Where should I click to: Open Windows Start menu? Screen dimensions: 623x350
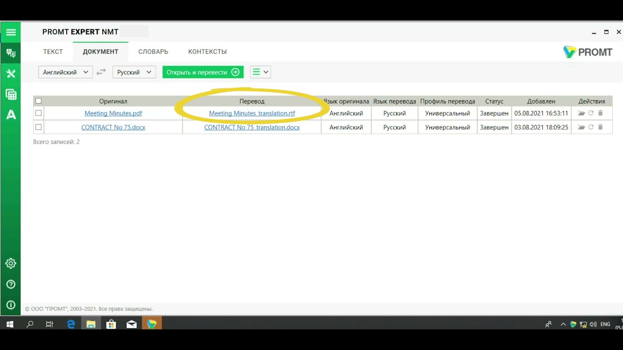[x=10, y=324]
